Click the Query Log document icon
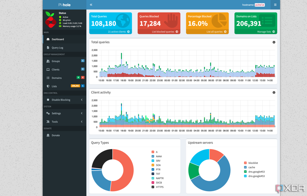Screen dimensions: 307x196 [x=48, y=48]
